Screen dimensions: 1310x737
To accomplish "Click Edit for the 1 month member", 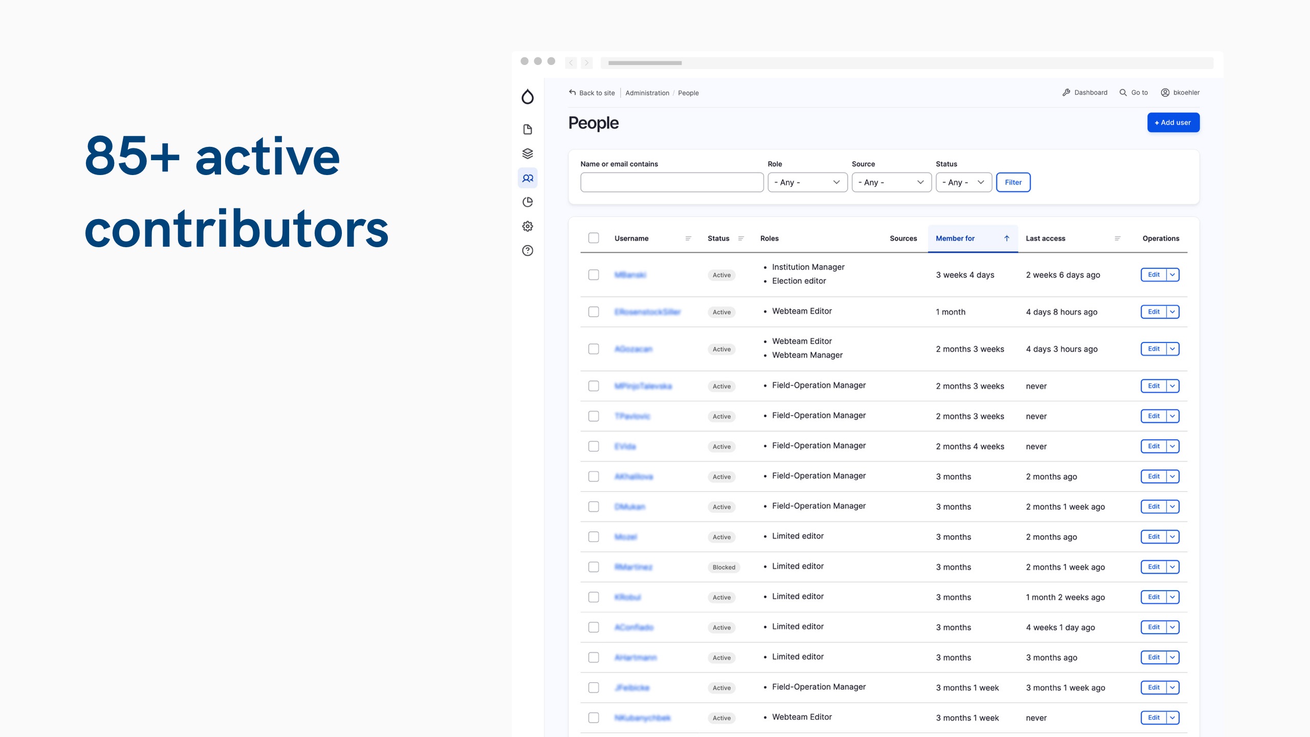I will [x=1154, y=312].
